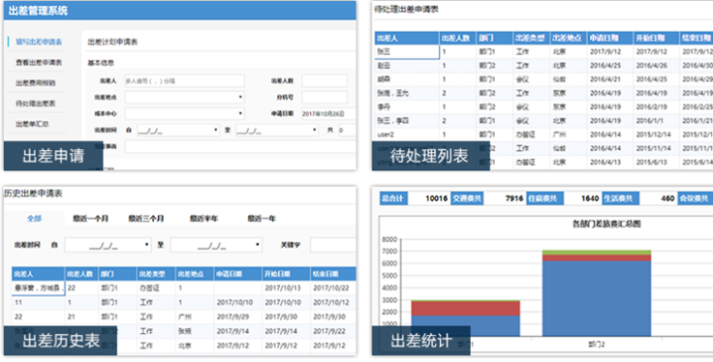The width and height of the screenshot is (713, 362).
Task: Click the 出差人 input field
Action: click(185, 81)
